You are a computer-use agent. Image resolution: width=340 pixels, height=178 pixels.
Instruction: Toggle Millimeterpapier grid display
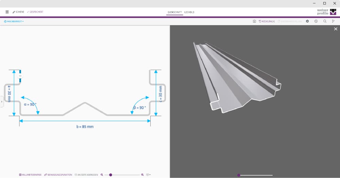[x=30, y=175]
